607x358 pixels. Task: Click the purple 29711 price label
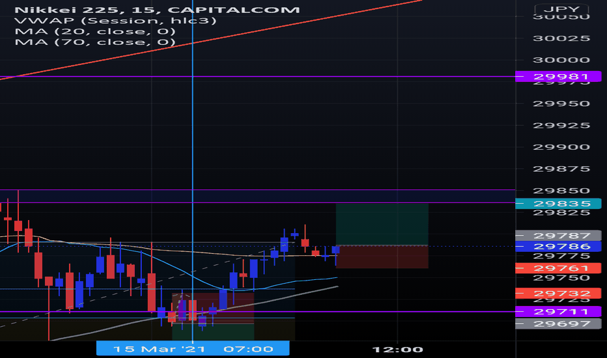point(558,312)
